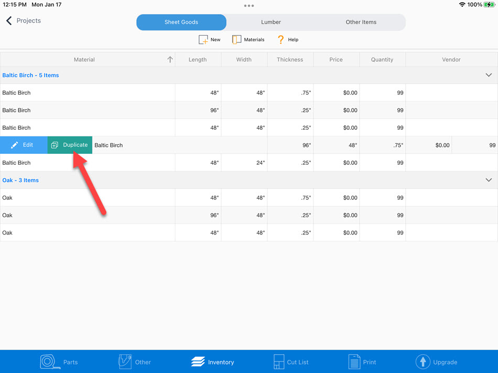Open the Print tab
The image size is (498, 373).
tap(362, 362)
